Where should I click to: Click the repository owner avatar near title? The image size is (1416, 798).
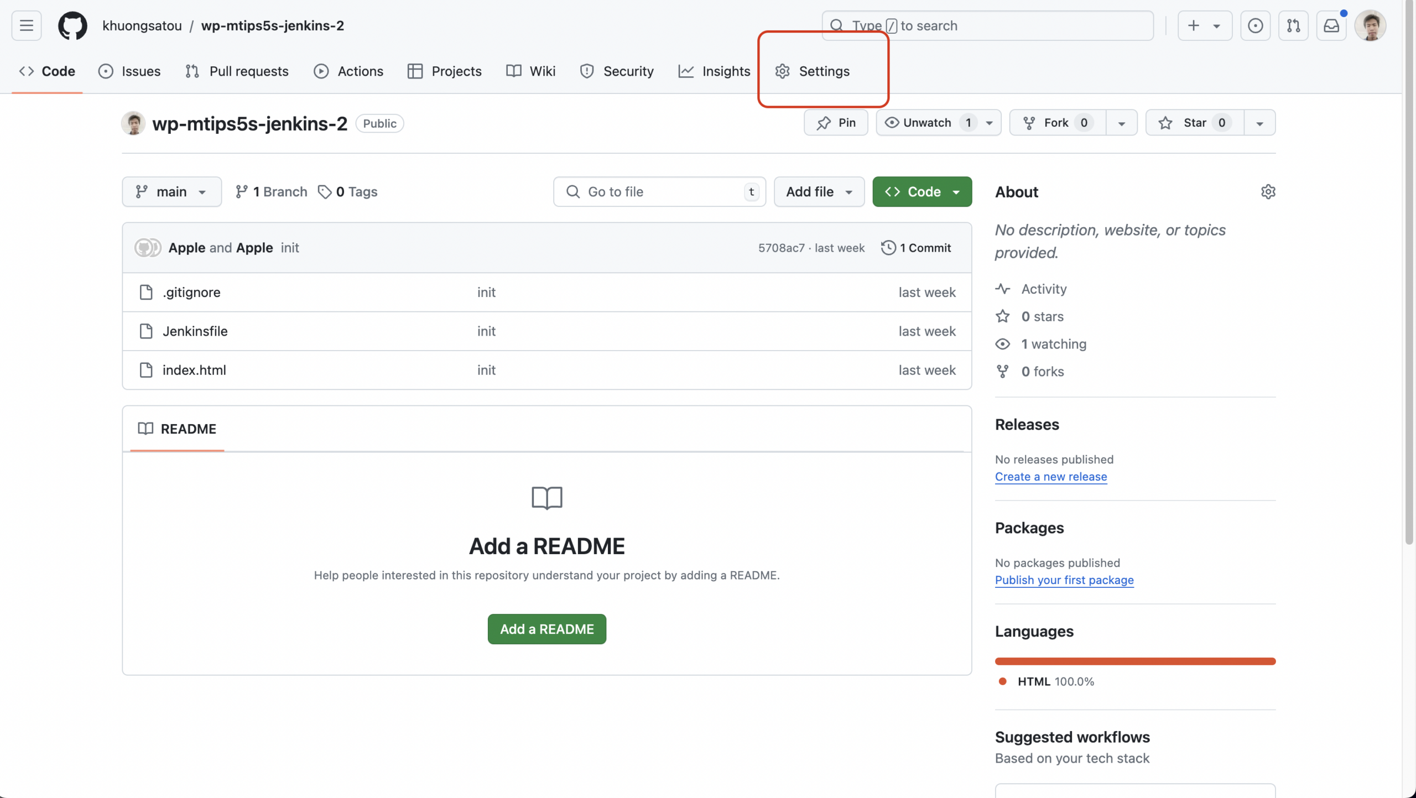[133, 123]
